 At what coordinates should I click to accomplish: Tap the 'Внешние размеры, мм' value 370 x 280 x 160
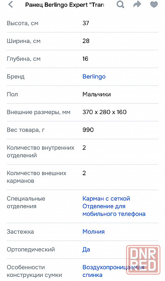(105, 112)
